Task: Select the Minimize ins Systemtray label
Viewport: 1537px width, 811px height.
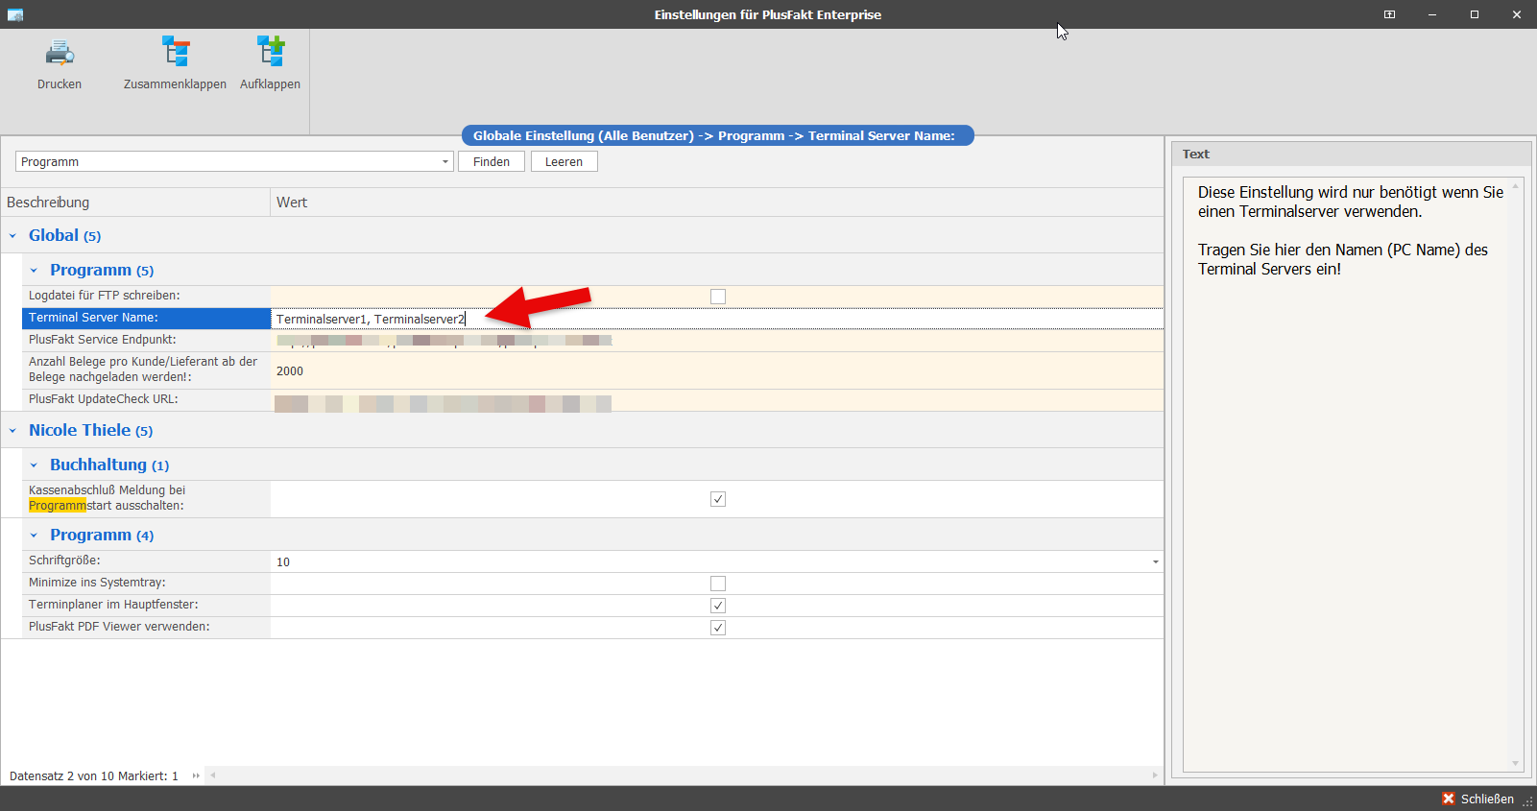Action: tap(146, 583)
